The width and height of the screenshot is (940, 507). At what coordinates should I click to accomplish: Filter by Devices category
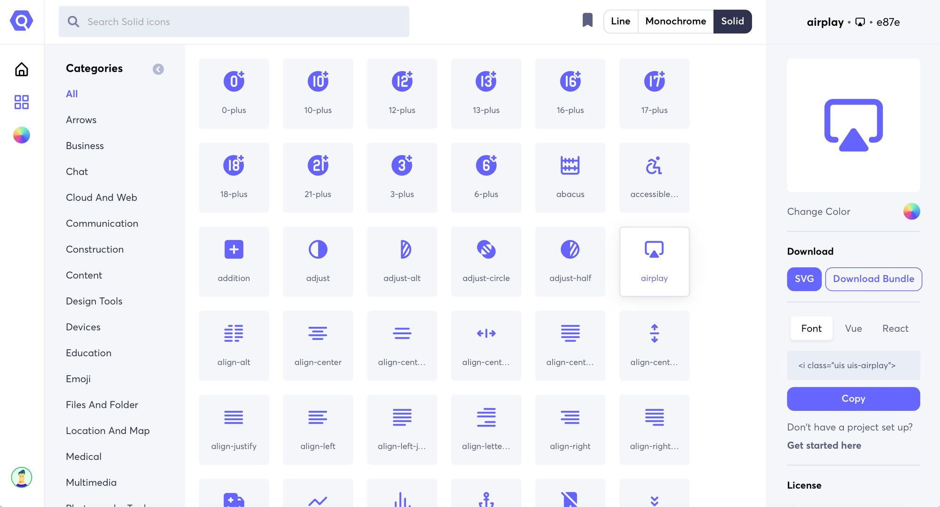pyautogui.click(x=83, y=327)
